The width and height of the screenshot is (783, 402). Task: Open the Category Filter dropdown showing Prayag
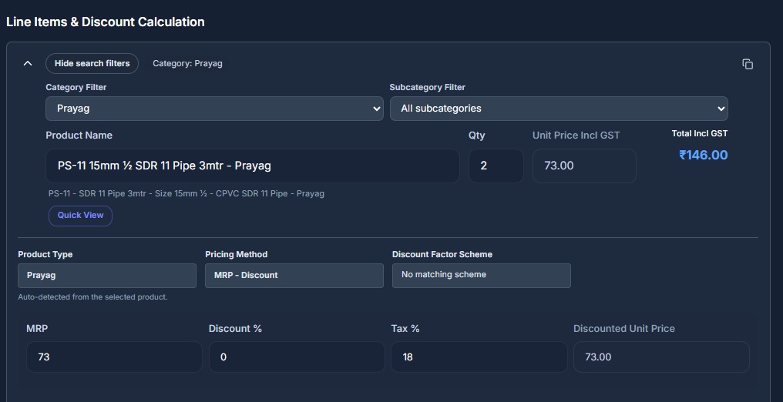click(x=214, y=109)
